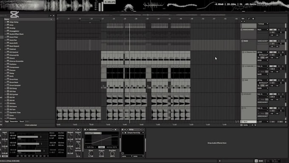Solo the BASS group track
The width and height of the screenshot is (289, 163).
point(279,41)
